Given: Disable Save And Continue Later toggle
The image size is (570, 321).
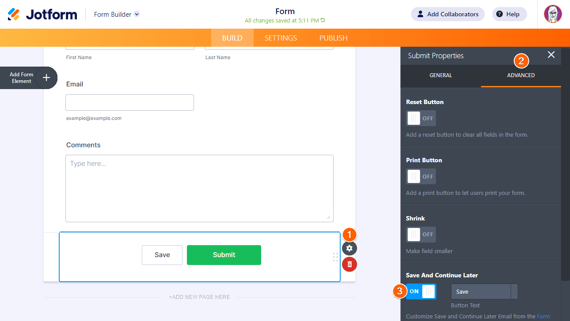Looking at the screenshot, I should click(x=421, y=291).
